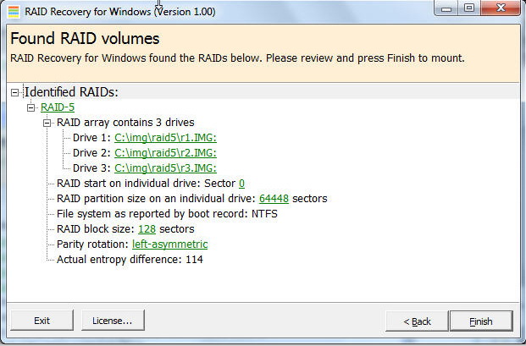526x346 pixels.
Task: Click the Found RAID volumes heading
Action: point(85,39)
